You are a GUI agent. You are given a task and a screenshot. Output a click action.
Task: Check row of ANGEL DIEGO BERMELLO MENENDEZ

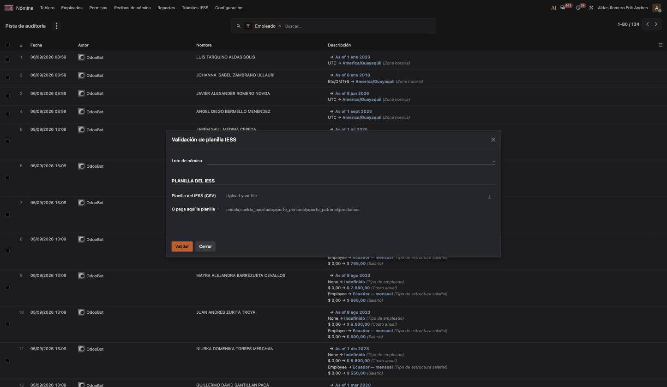pos(7,114)
